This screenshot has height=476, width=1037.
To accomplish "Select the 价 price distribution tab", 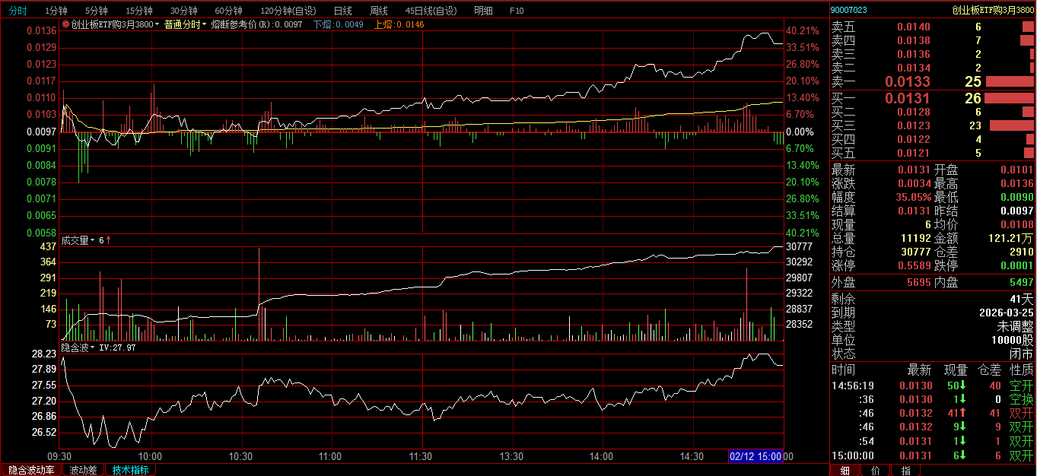I will pyautogui.click(x=875, y=471).
